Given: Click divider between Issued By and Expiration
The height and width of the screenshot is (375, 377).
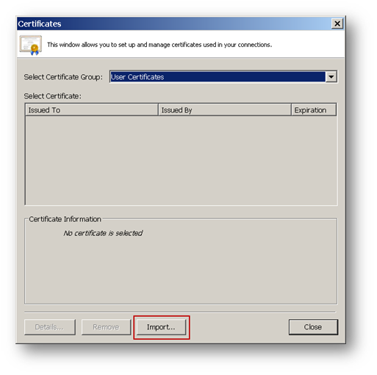Looking at the screenshot, I should (291, 110).
